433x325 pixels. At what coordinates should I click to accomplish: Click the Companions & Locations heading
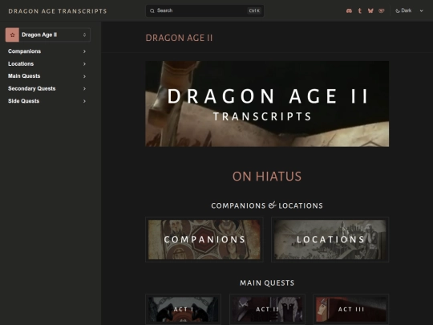pyautogui.click(x=267, y=205)
